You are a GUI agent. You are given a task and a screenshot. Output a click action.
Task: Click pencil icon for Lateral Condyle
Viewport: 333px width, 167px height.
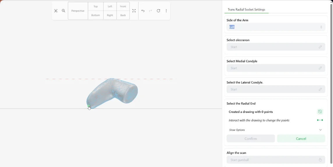tap(320, 89)
